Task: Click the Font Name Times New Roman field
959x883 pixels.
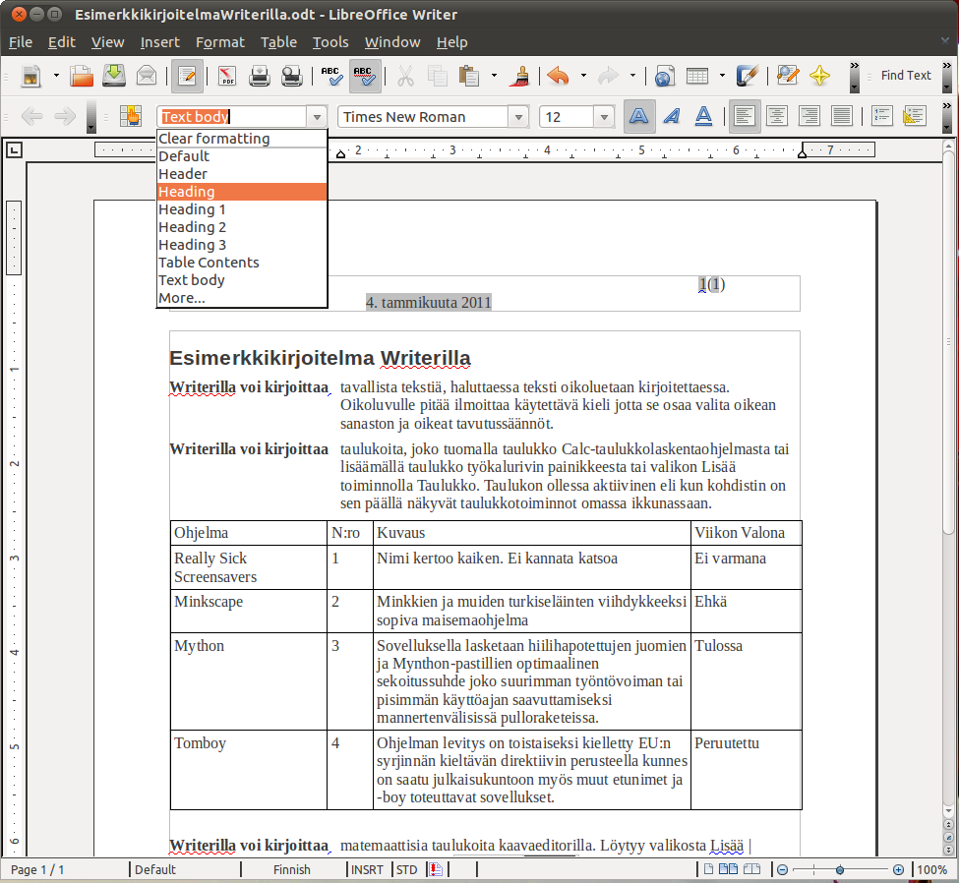Action: click(423, 116)
